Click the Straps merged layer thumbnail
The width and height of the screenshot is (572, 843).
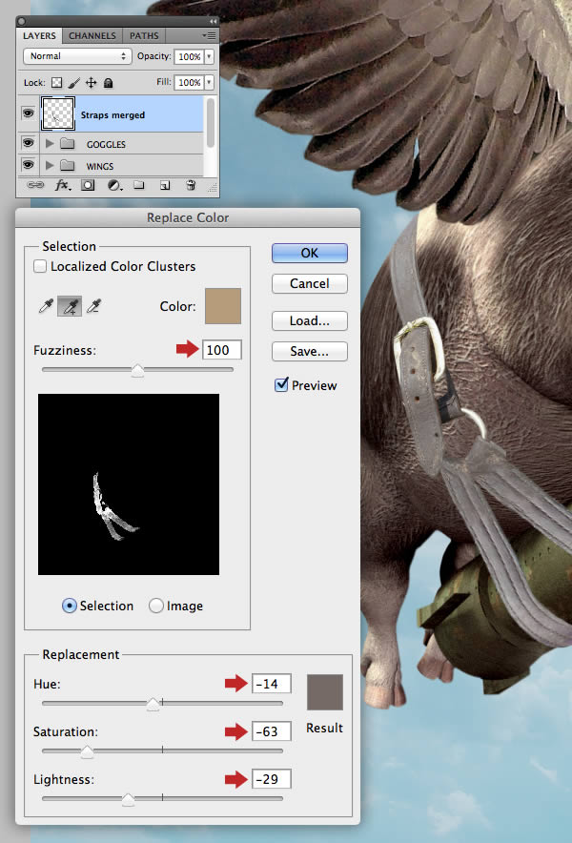coord(58,113)
